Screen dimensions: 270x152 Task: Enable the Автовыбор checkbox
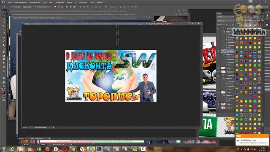12,7
